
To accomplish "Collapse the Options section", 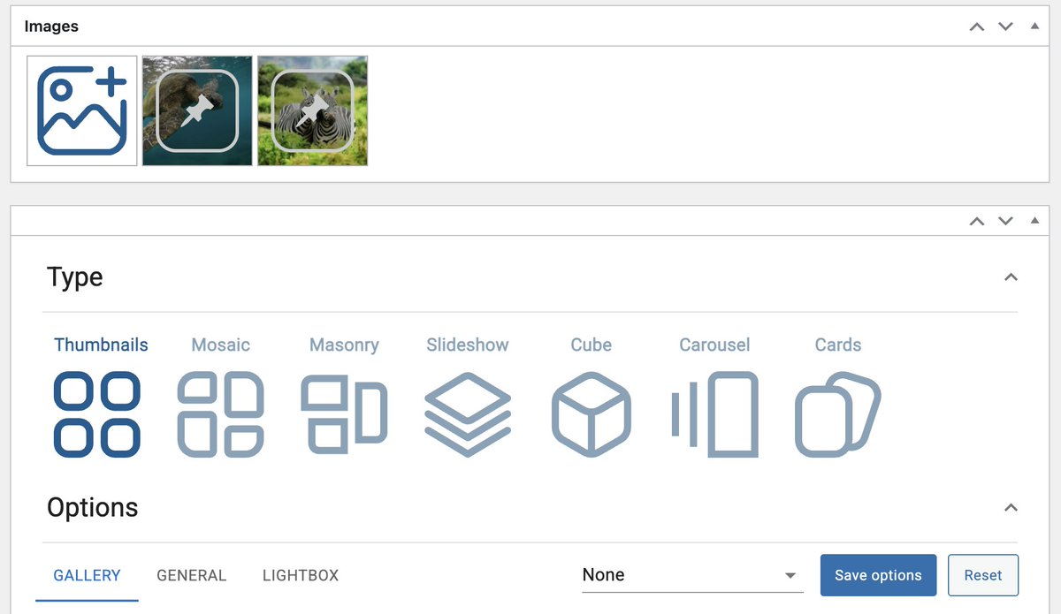I will click(1011, 508).
